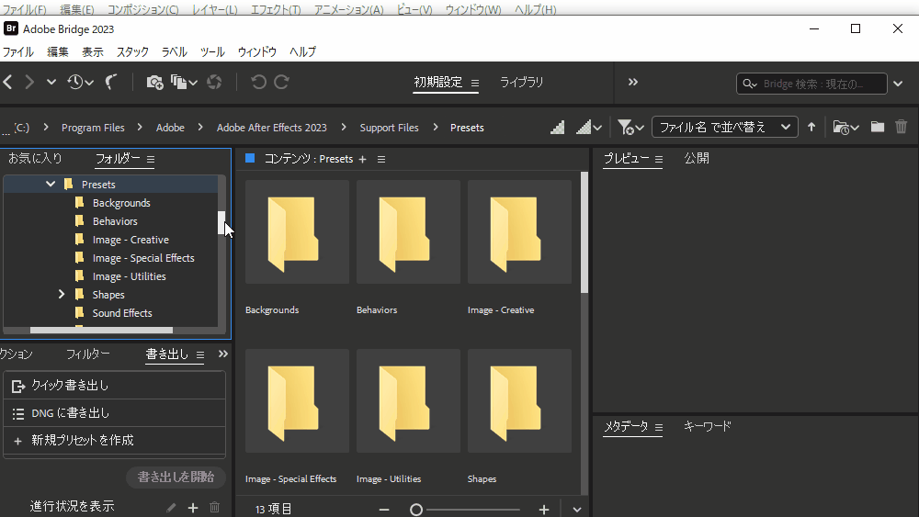The width and height of the screenshot is (919, 517).
Task: Click DNG に書き出し preset
Action: 114,413
